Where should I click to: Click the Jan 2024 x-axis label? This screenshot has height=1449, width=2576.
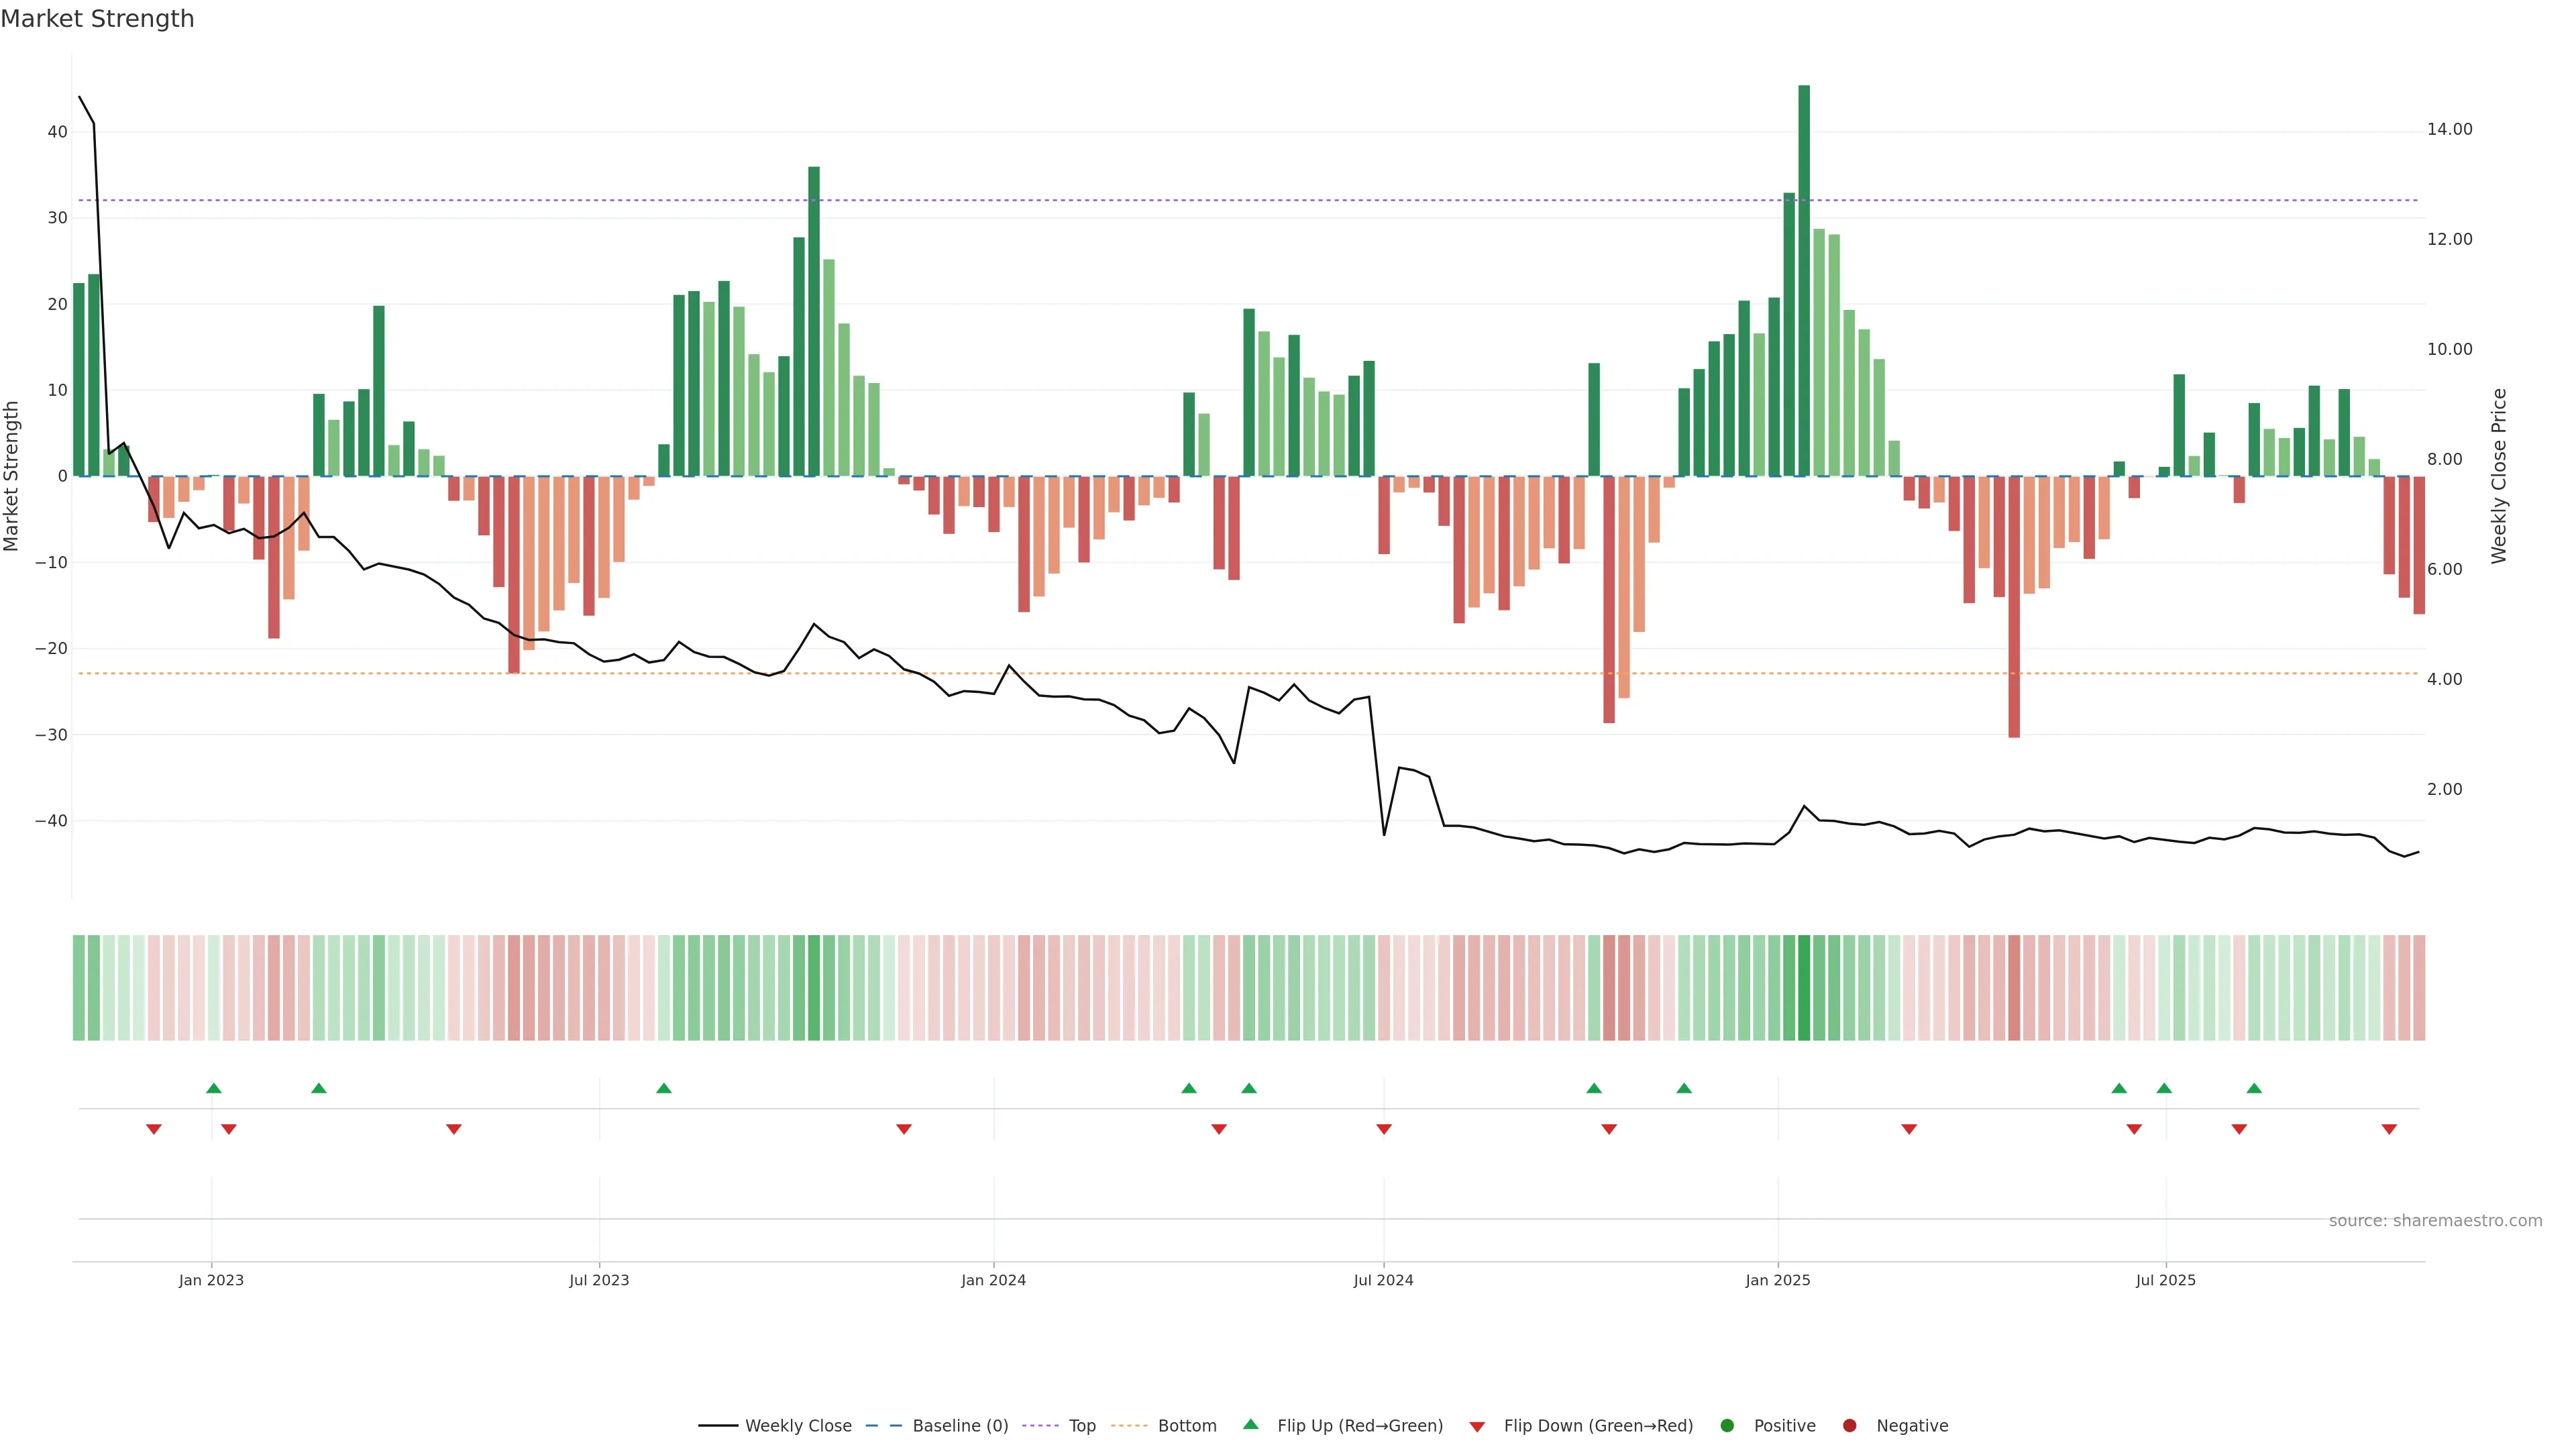point(993,1280)
